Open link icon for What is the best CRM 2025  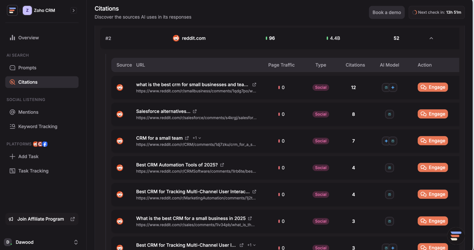pyautogui.click(x=250, y=218)
